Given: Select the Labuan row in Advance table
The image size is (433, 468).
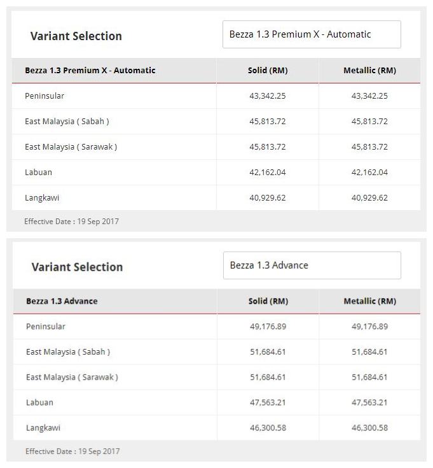Looking at the screenshot, I should [x=39, y=403].
